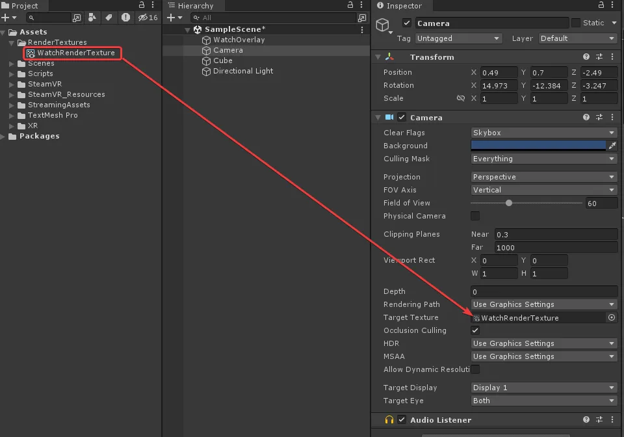Toggle the Audio Listener enabled checkbox
The image size is (624, 437).
tap(402, 420)
